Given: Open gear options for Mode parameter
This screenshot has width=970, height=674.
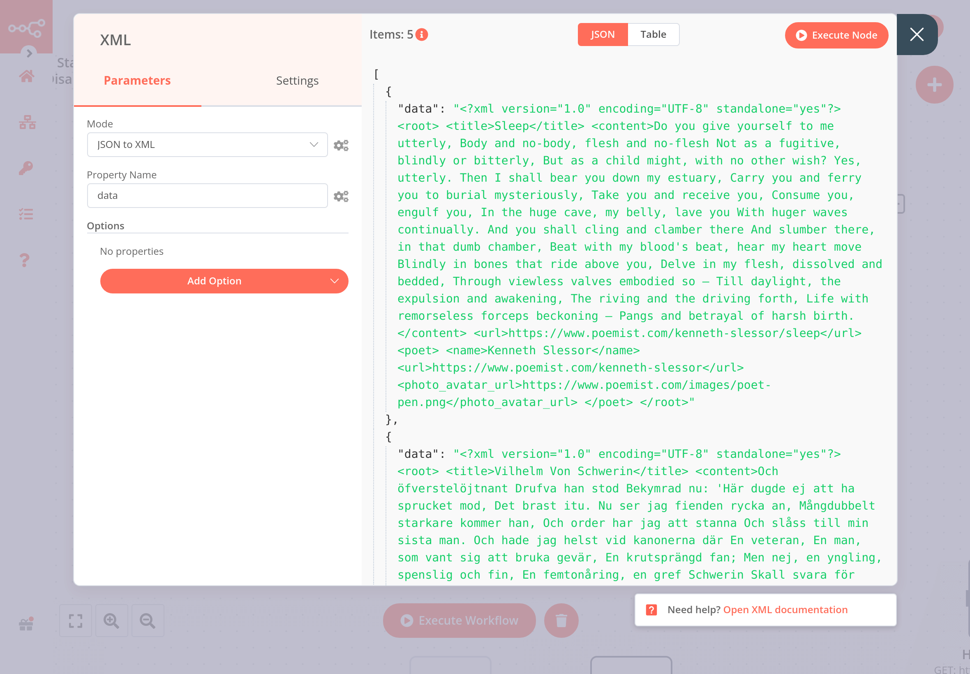Looking at the screenshot, I should [341, 145].
